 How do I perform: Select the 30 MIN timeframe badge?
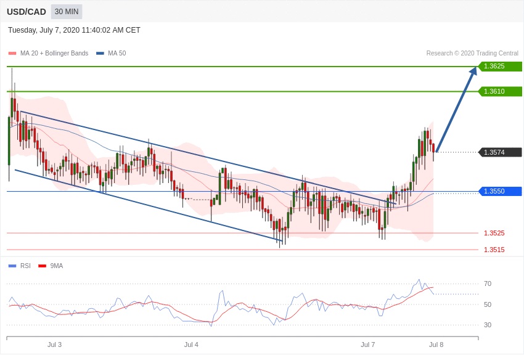[67, 12]
